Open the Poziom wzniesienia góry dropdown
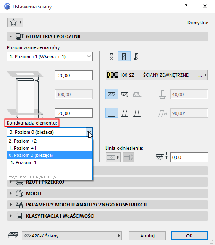 point(50,57)
